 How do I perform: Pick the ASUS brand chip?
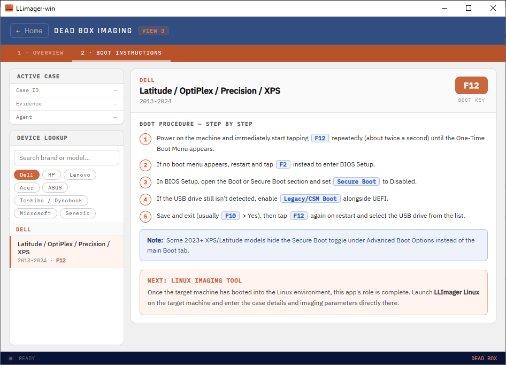click(55, 188)
